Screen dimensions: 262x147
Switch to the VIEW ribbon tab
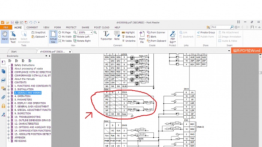click(46, 28)
